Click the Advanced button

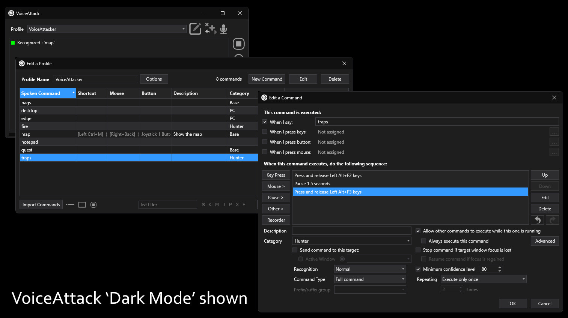545,241
